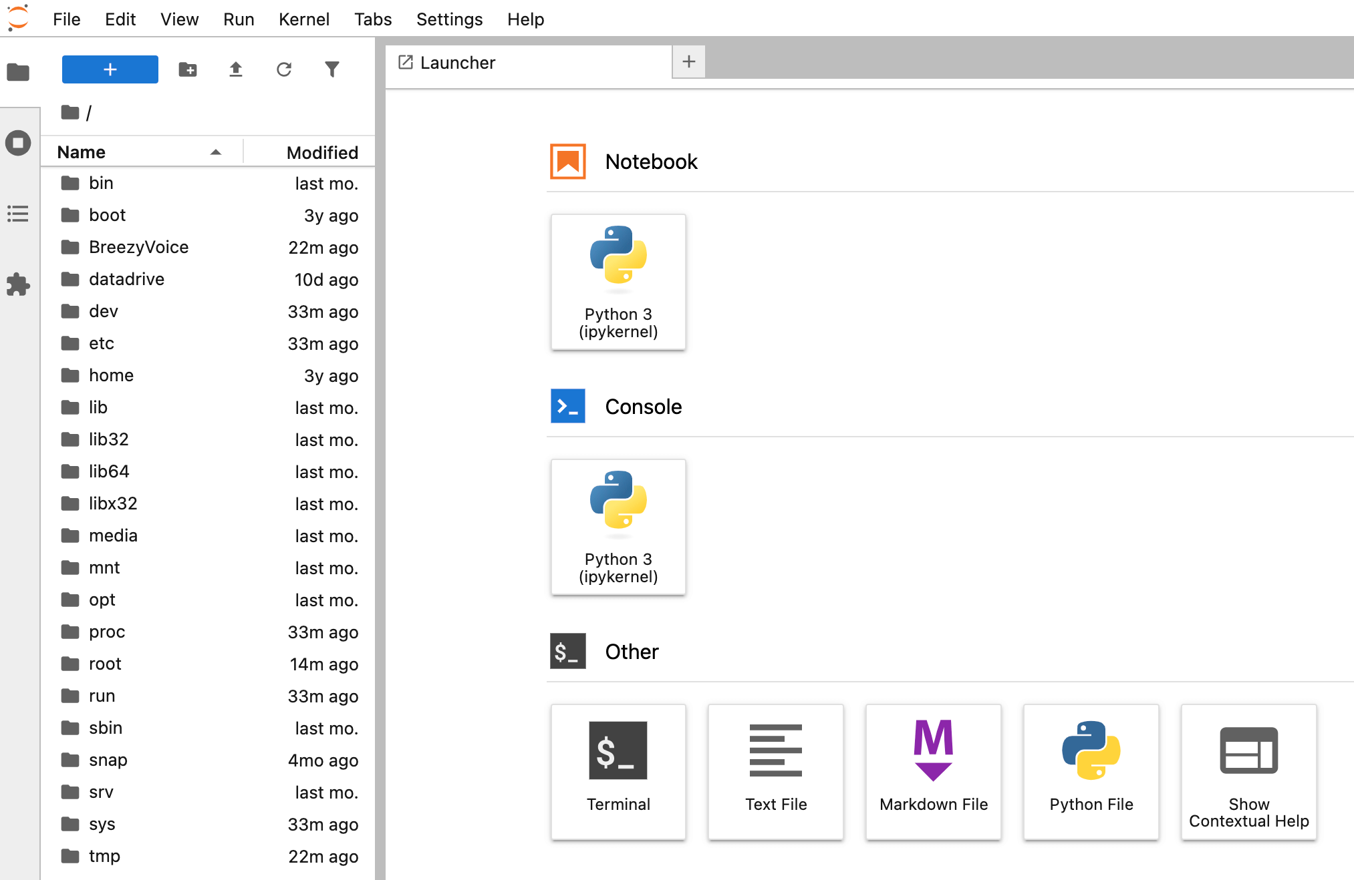Select the etc folder

click(x=209, y=343)
